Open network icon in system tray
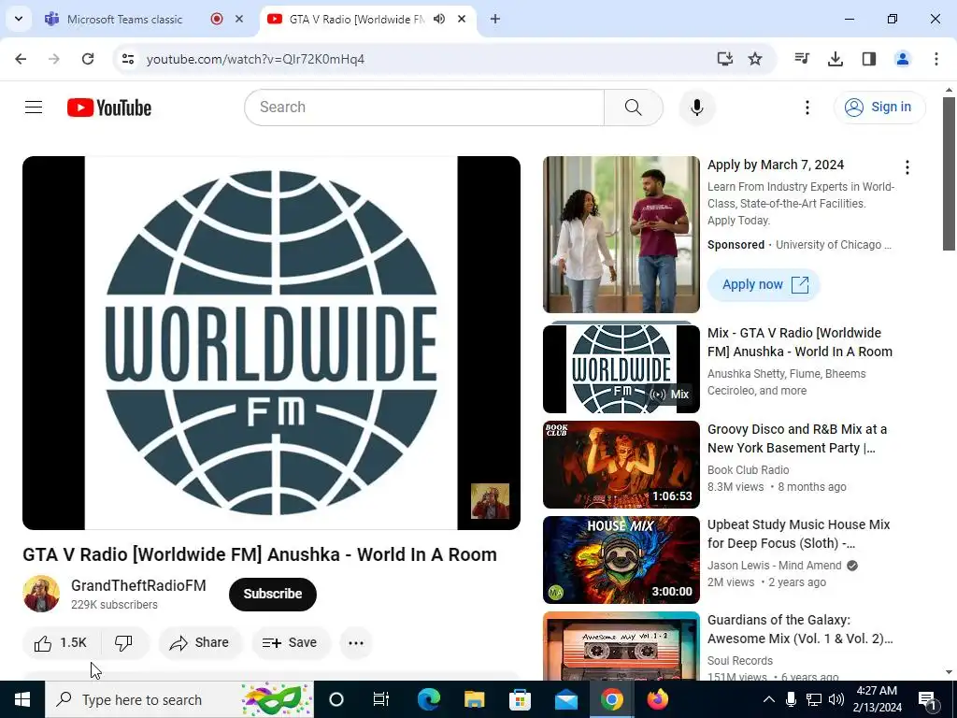The image size is (957, 718). (x=814, y=699)
